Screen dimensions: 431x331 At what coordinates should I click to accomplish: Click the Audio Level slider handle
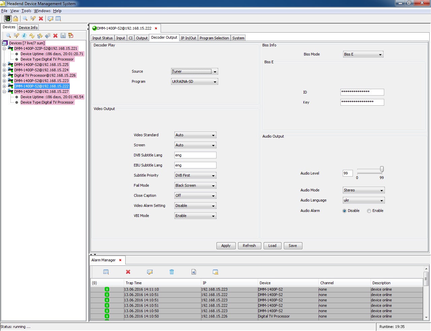point(382,169)
